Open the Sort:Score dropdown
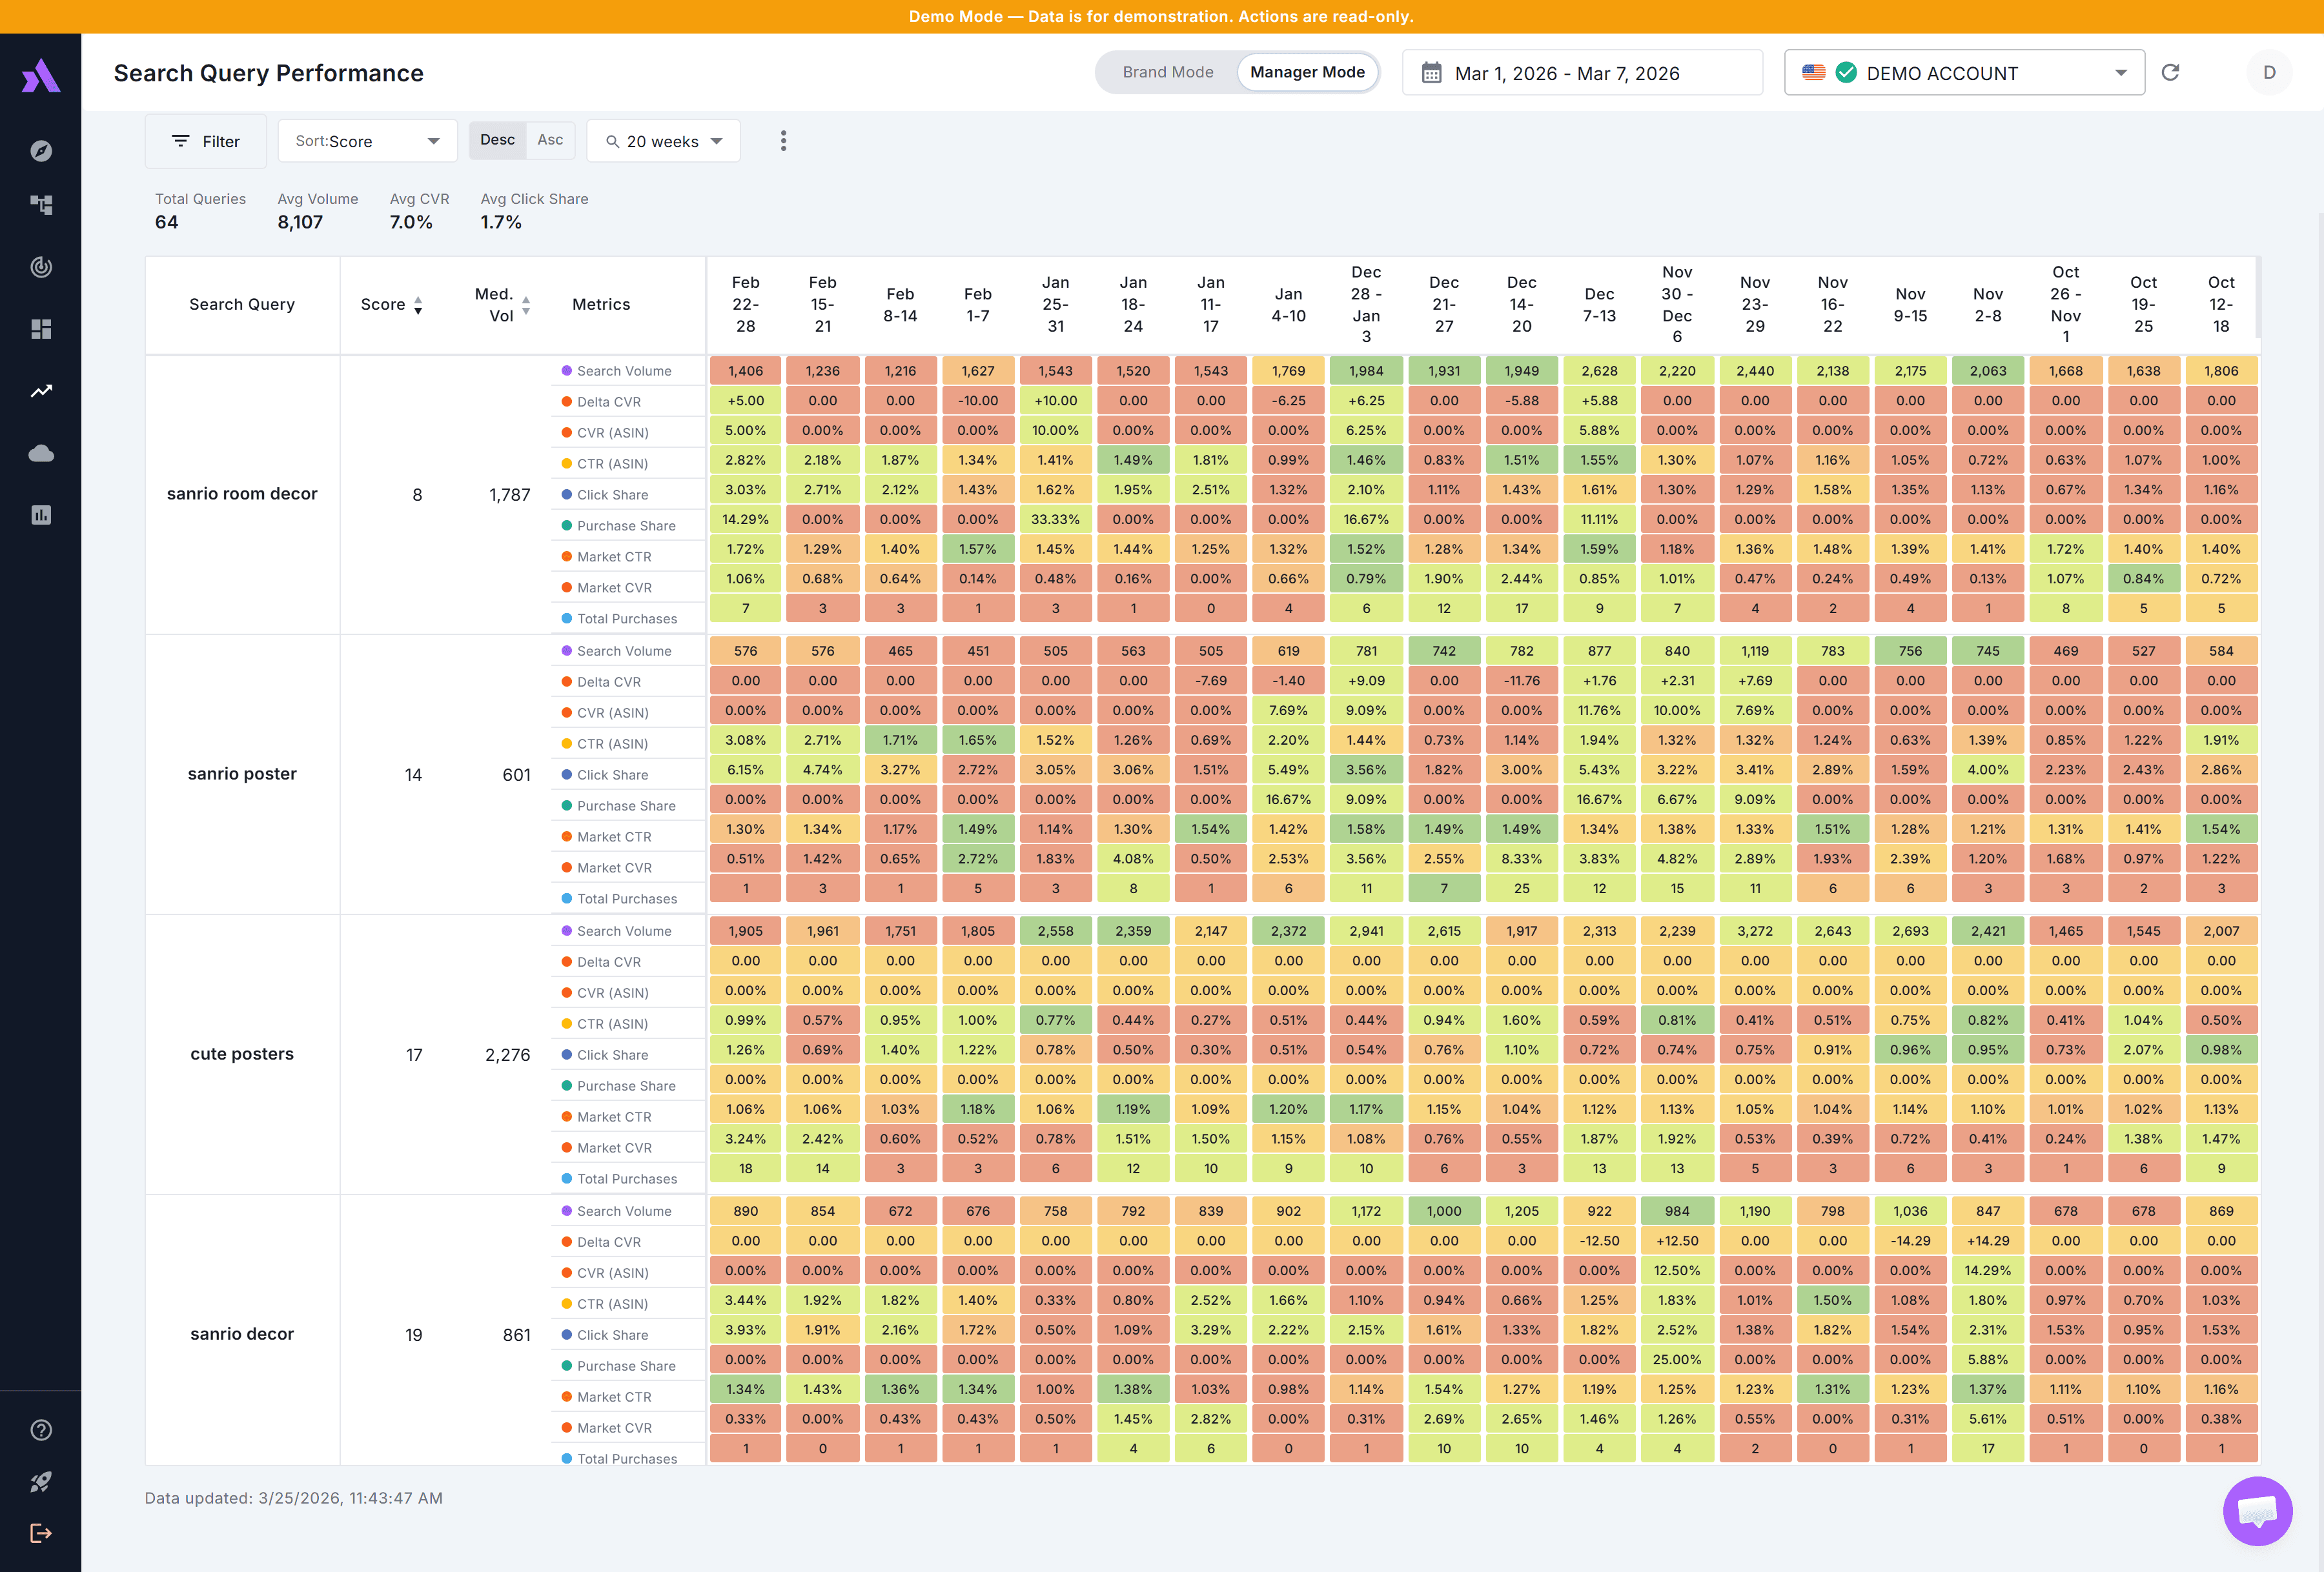Screen dimensions: 2324x1572 [367, 141]
